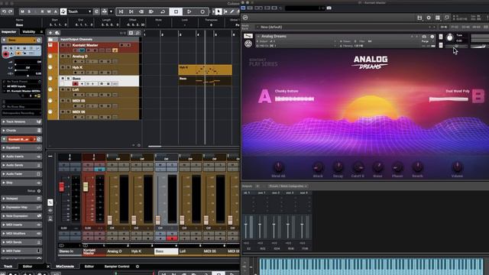This screenshot has width=489, height=275.
Task: Select Lofi channel name in MixConsole
Action: tap(190, 251)
